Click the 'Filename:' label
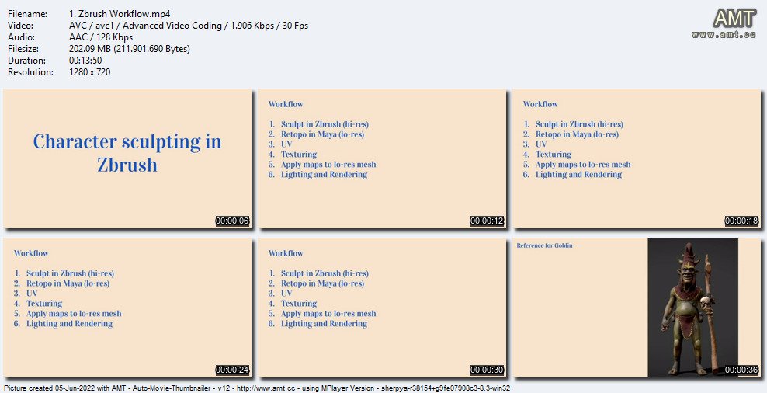 click(x=27, y=14)
